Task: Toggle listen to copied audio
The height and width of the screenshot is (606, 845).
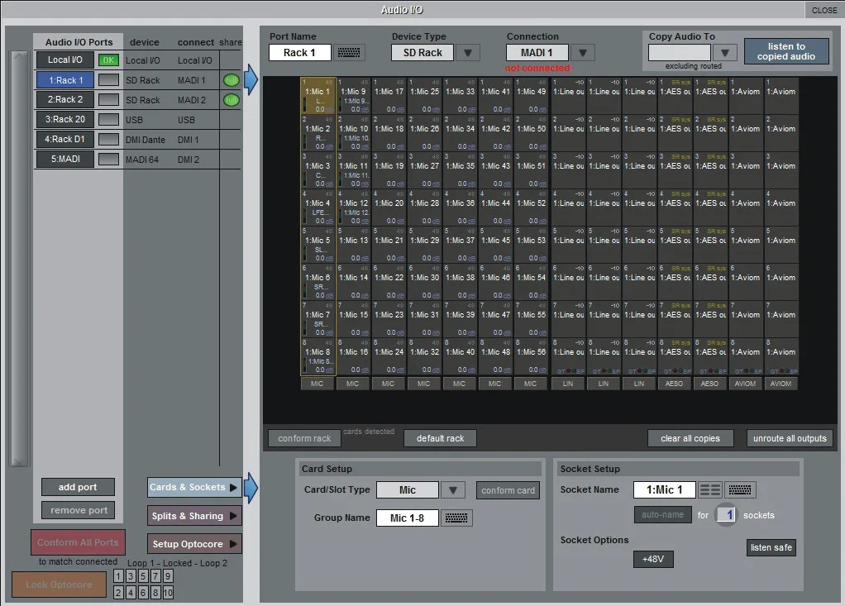Action: tap(786, 51)
